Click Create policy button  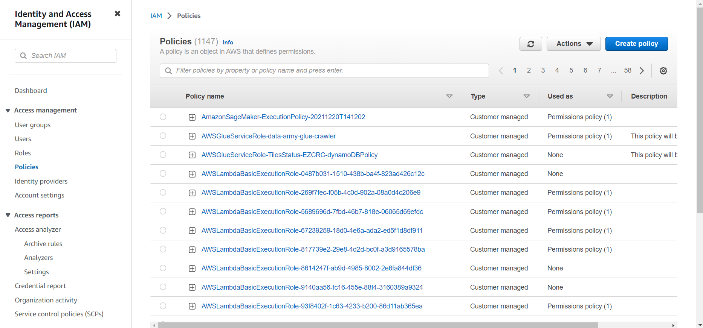(x=636, y=44)
